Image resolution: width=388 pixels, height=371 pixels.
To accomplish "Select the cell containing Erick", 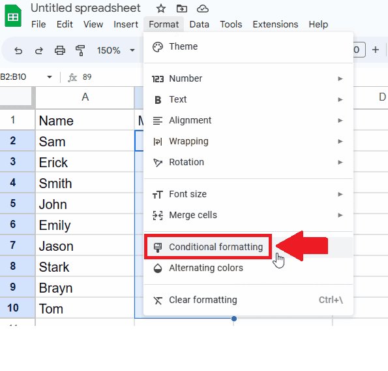I will (85, 162).
